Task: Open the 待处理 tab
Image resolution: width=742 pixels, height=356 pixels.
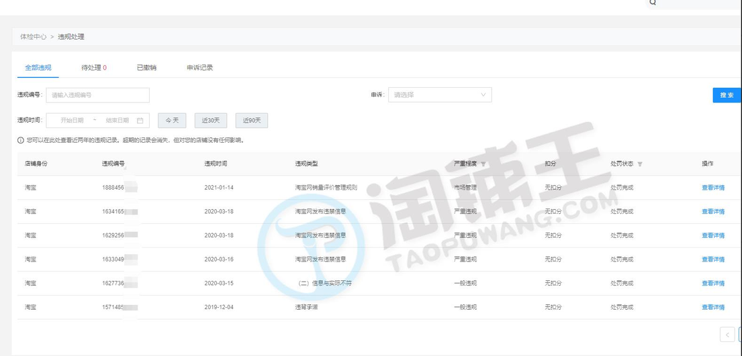Action: [93, 68]
